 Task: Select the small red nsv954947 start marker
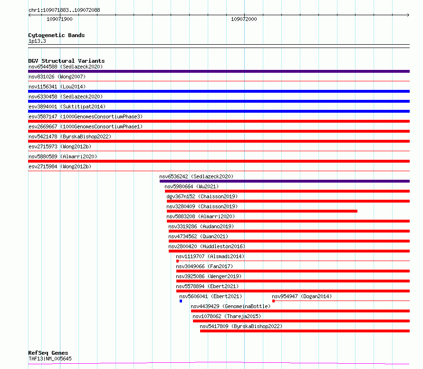pos(273,301)
